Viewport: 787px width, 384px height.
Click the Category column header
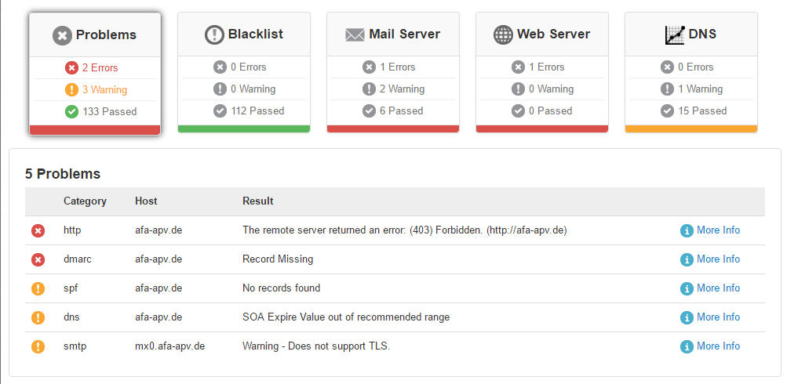point(85,201)
